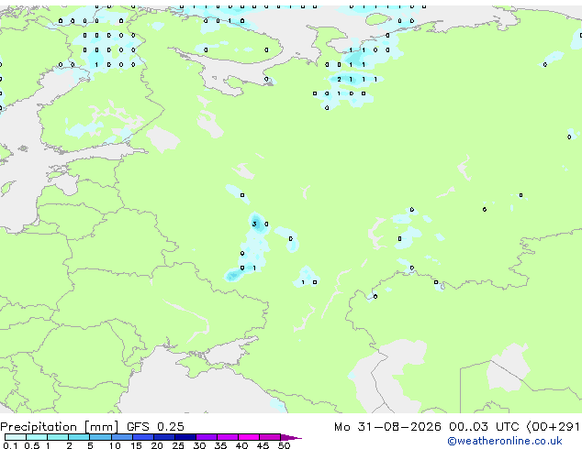The width and height of the screenshot is (582, 449).
Task: Pick the lightest 0.1–0.5 legend swatch
Action: coord(16,437)
